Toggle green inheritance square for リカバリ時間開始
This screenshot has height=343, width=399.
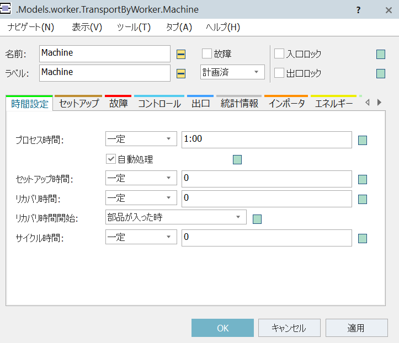click(257, 219)
